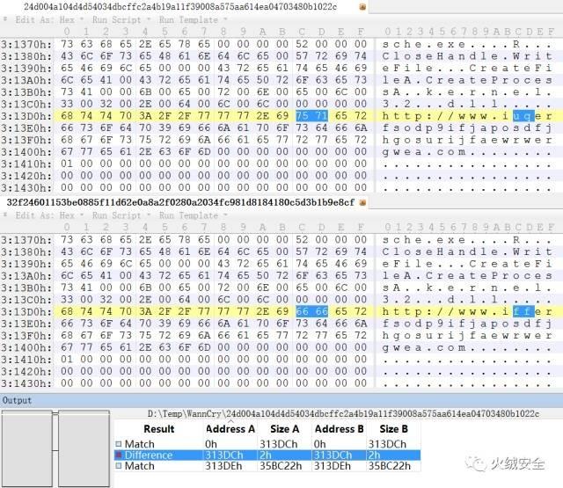Select the Difference result row label
The width and height of the screenshot is (563, 488).
(x=149, y=455)
